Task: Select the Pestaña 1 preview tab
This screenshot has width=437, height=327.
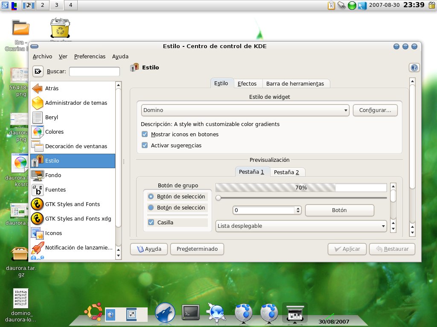Action: (x=251, y=172)
